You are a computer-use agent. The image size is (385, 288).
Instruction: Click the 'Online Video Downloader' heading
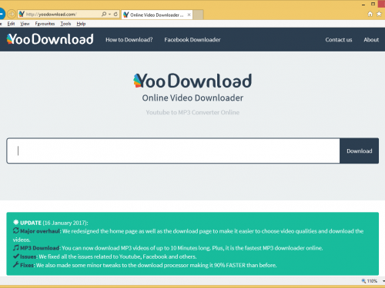tap(192, 98)
